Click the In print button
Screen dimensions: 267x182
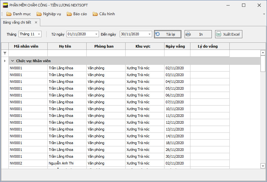[198, 34]
